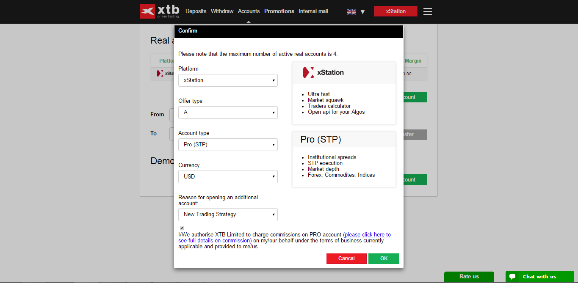Click the XTB logo in header
This screenshot has width=578, height=283.
click(x=160, y=11)
